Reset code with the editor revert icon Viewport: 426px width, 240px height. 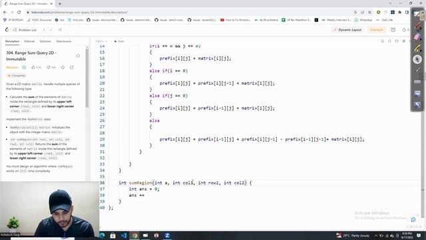point(397,41)
